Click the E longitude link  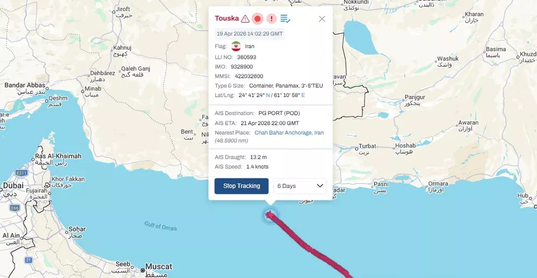(x=303, y=95)
